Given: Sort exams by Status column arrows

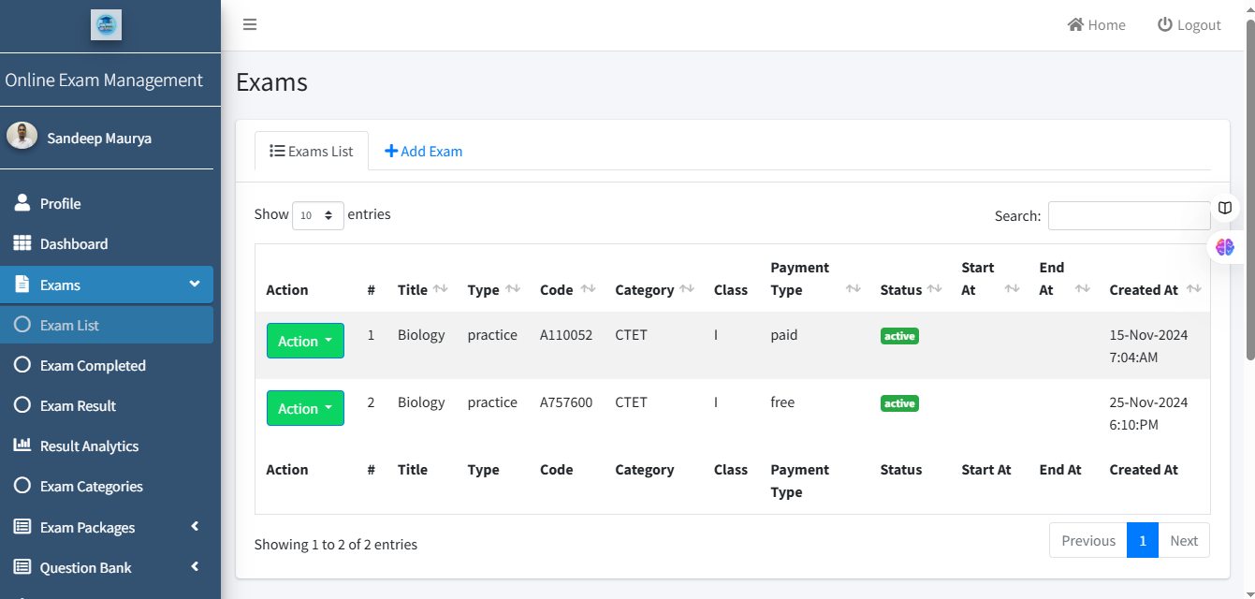Looking at the screenshot, I should pyautogui.click(x=934, y=289).
